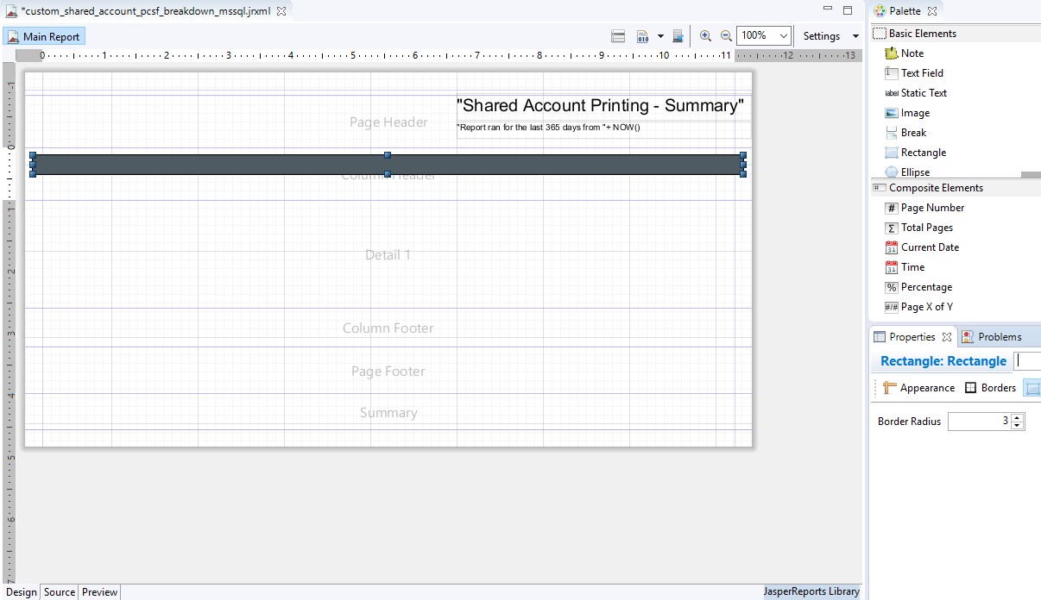Image resolution: width=1041 pixels, height=600 pixels.
Task: Click the zoom out magnifier icon
Action: coord(726,36)
